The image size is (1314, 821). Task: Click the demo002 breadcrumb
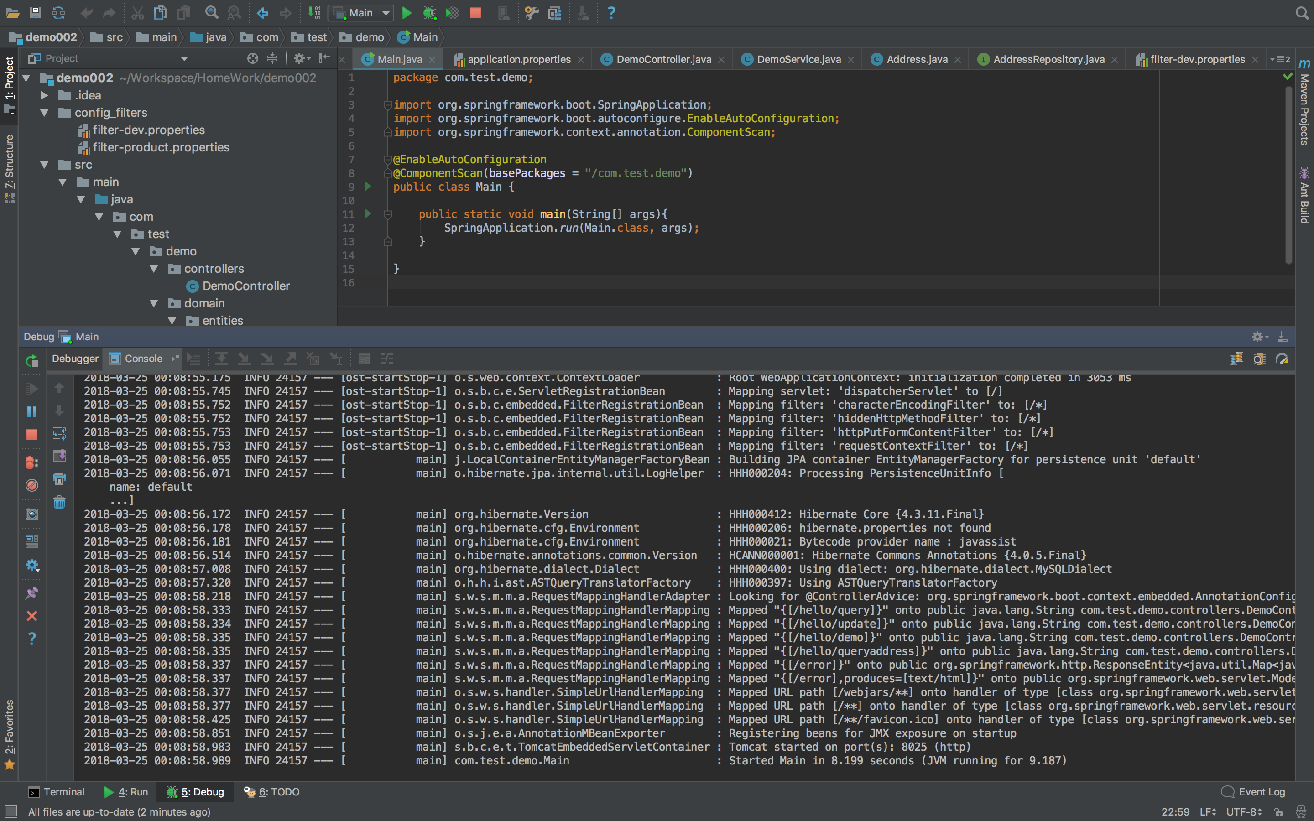[x=44, y=37]
